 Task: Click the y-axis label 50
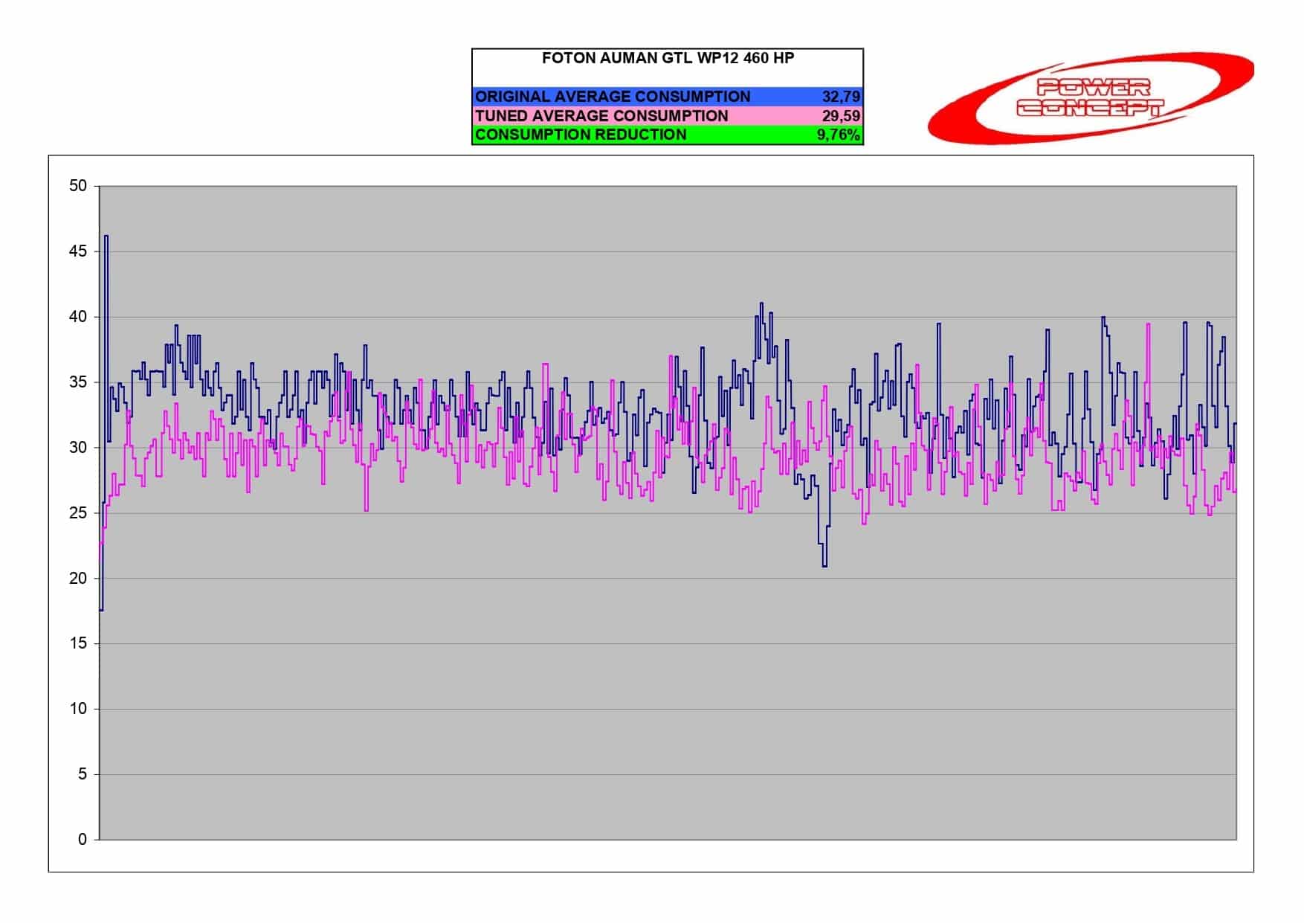[78, 186]
